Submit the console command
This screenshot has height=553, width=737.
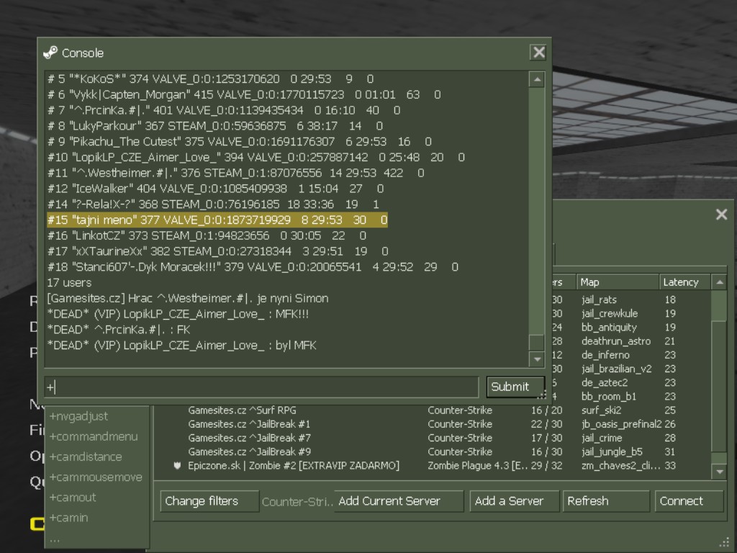[x=515, y=387]
